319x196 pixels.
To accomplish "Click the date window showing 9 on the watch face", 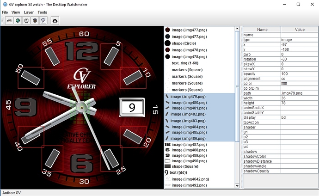I will (x=132, y=108).
